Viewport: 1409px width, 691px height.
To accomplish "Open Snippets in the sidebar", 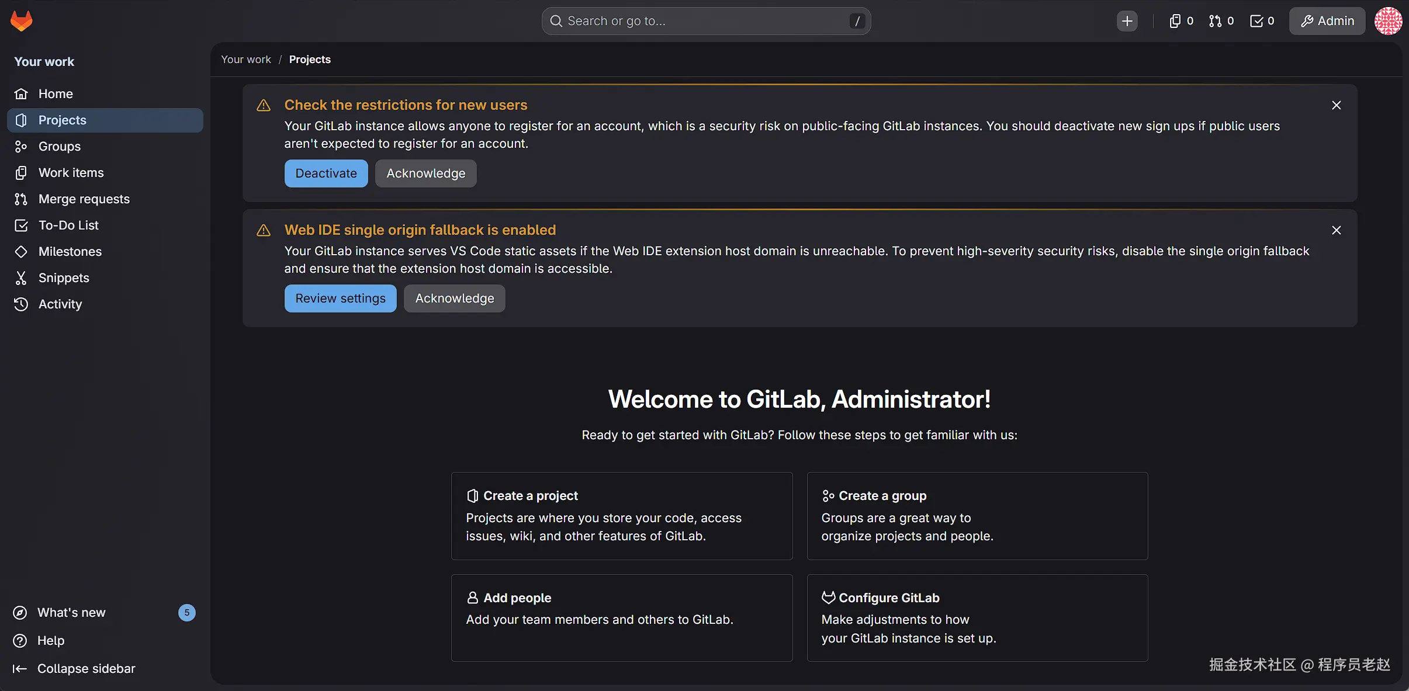I will click(x=105, y=278).
